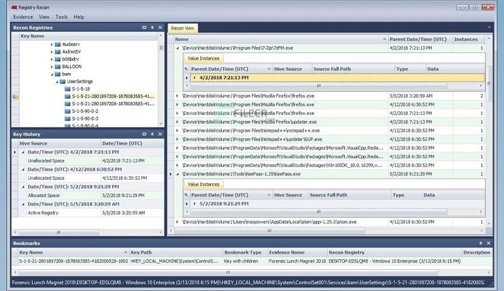Switch to the Recon View tab

click(183, 28)
